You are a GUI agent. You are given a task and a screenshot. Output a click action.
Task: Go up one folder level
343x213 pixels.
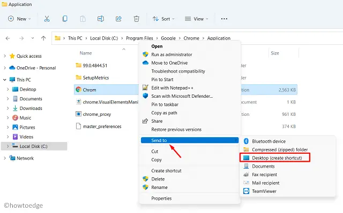pos(43,38)
